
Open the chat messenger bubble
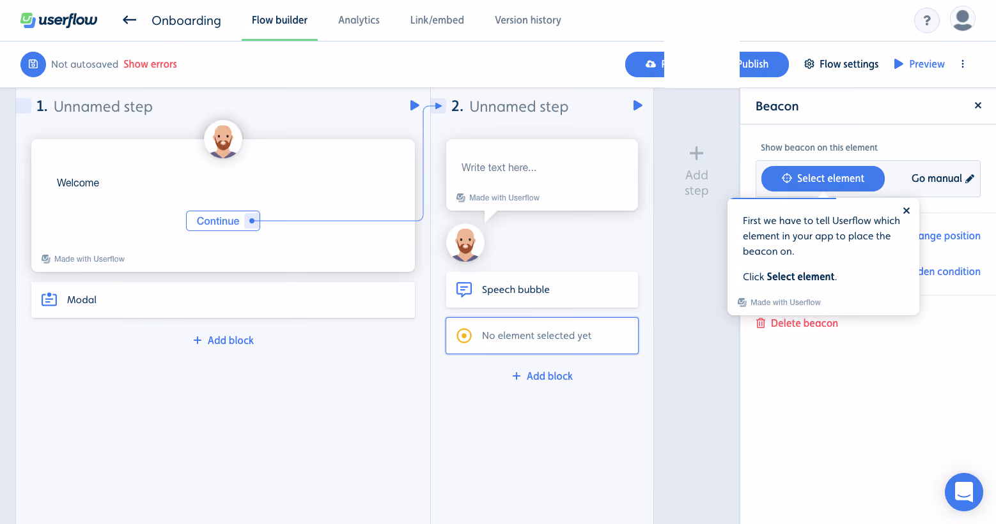(964, 492)
